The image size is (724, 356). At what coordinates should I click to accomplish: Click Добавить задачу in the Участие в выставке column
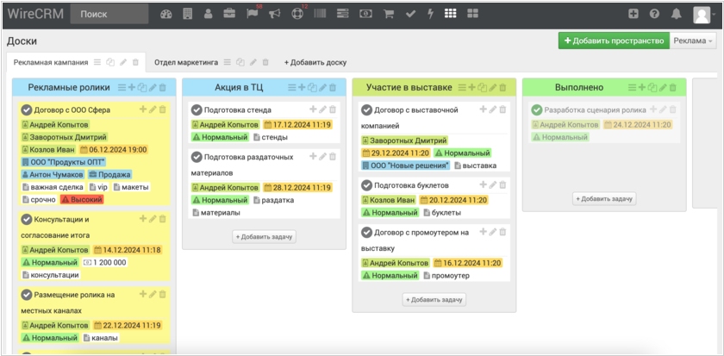point(434,300)
